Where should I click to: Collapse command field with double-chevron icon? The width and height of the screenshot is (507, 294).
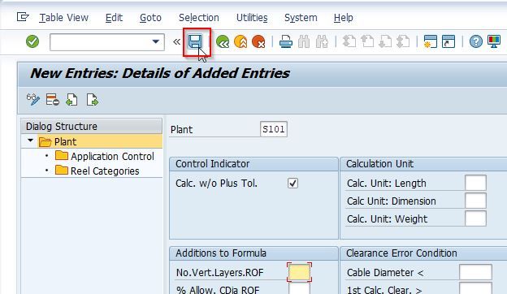click(176, 41)
